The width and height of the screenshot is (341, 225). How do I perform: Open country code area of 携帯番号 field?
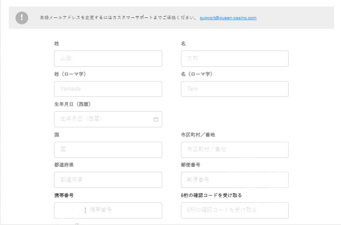69,210
